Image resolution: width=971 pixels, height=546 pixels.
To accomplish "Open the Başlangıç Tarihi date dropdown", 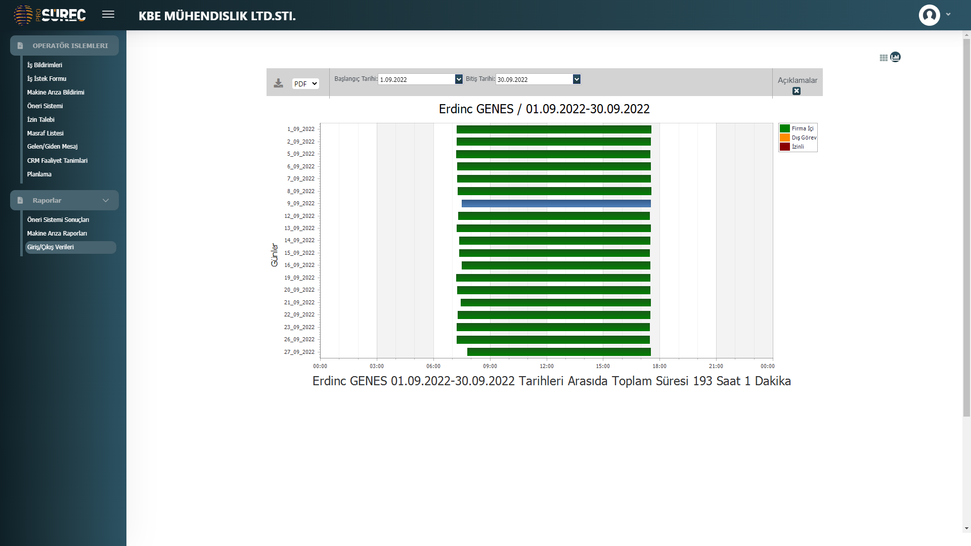I will coord(459,79).
